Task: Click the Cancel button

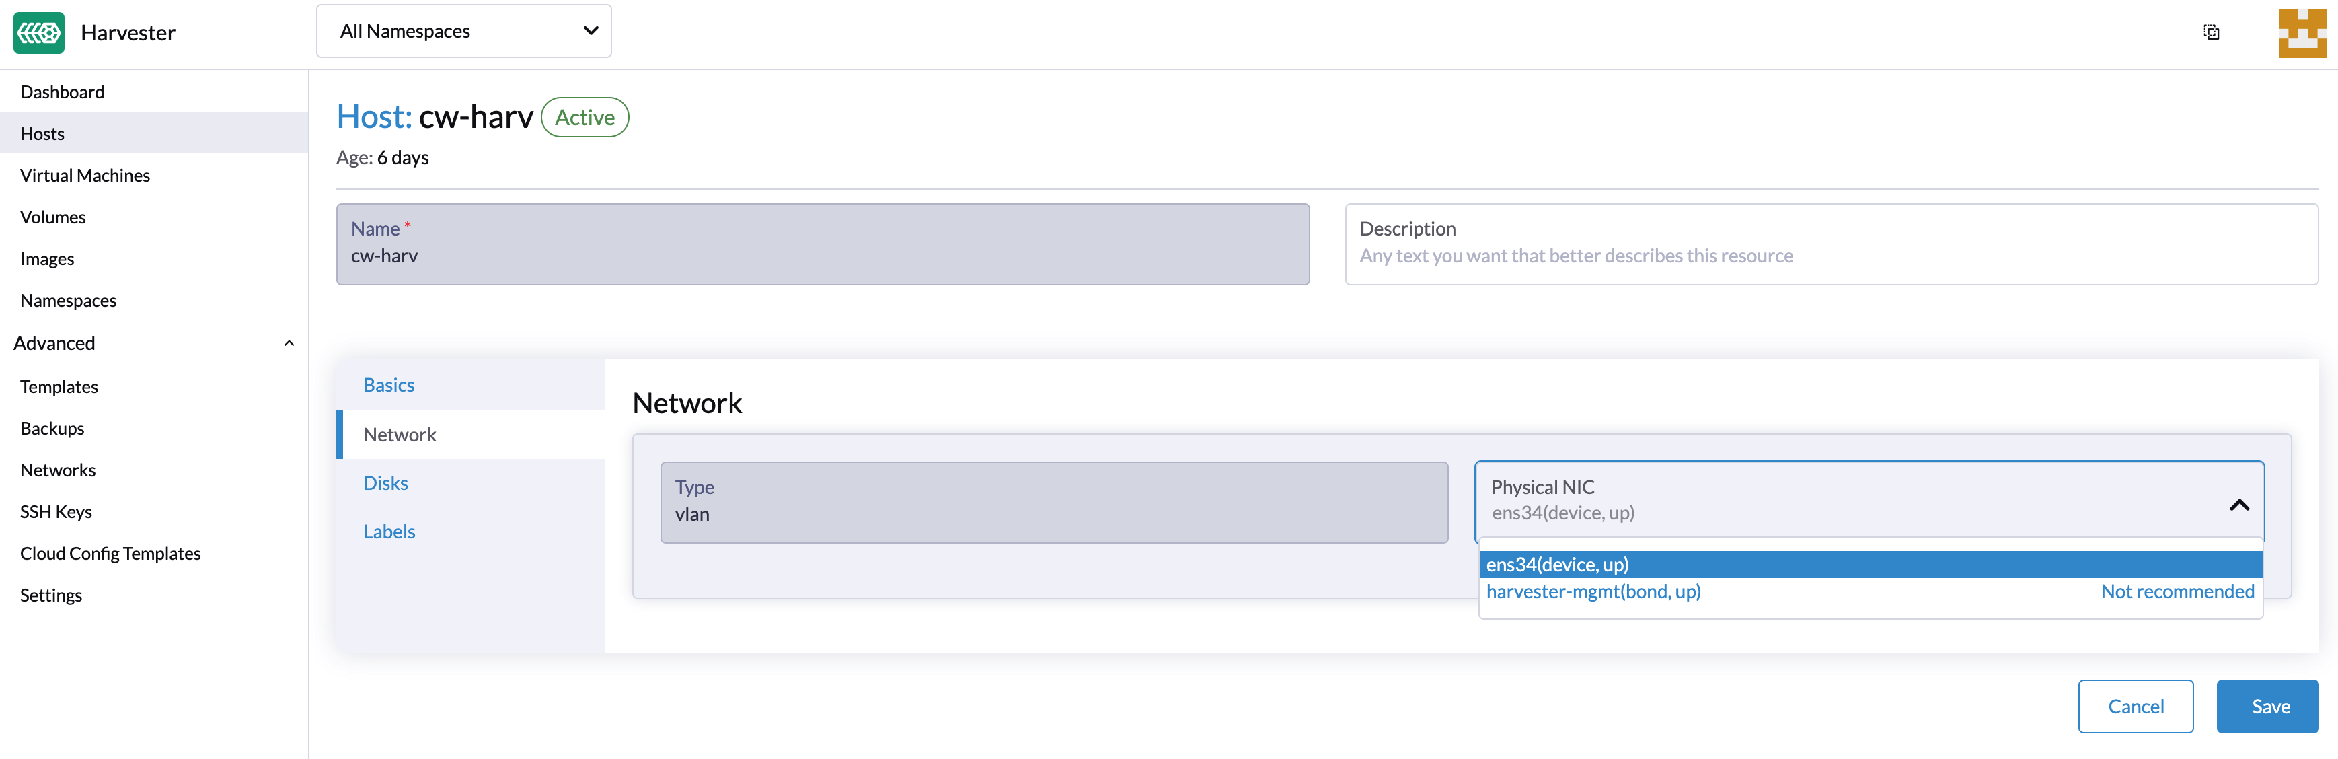Action: (x=2135, y=707)
